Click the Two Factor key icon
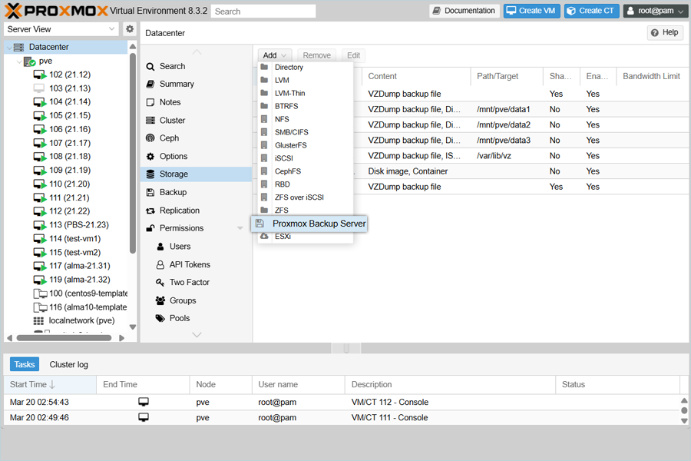The height and width of the screenshot is (461, 691). [160, 283]
